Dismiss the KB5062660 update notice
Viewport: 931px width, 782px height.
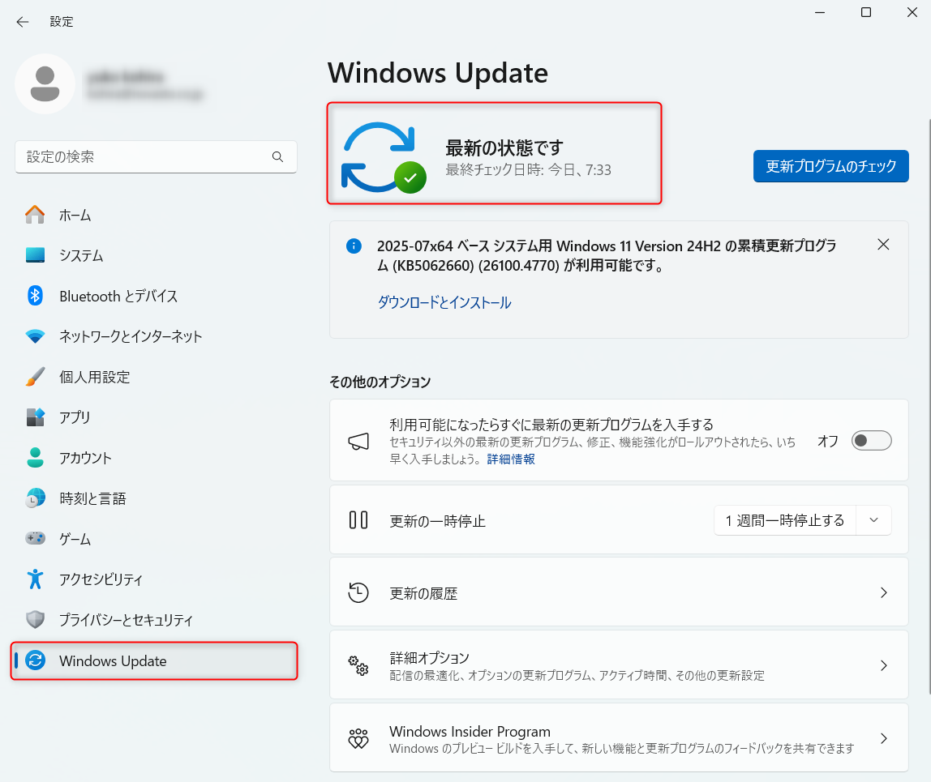point(883,245)
